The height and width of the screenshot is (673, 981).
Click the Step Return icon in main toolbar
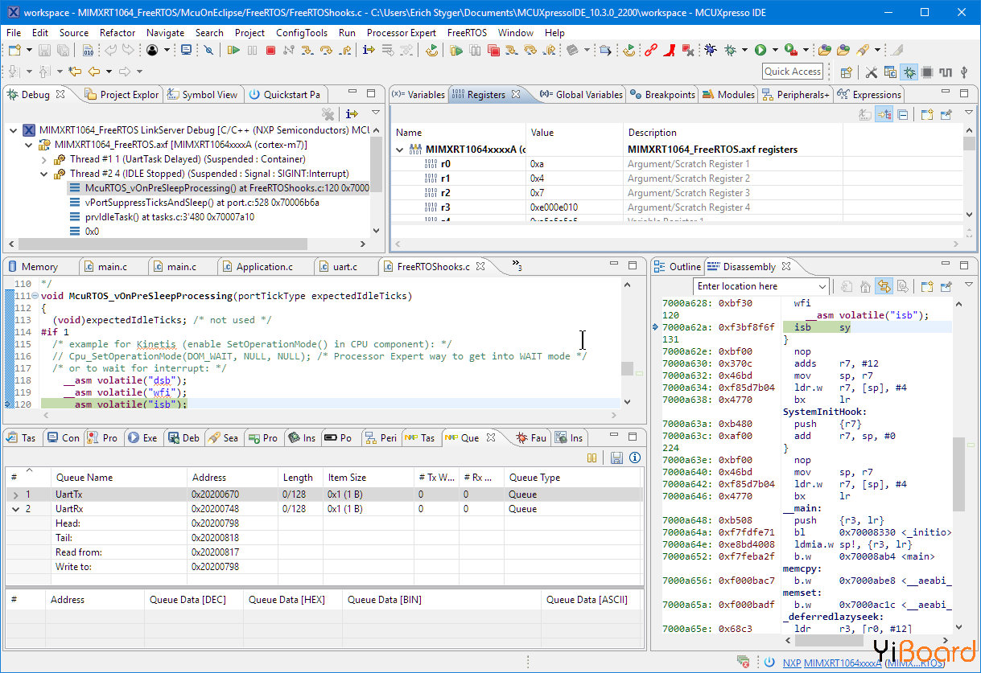tap(344, 50)
